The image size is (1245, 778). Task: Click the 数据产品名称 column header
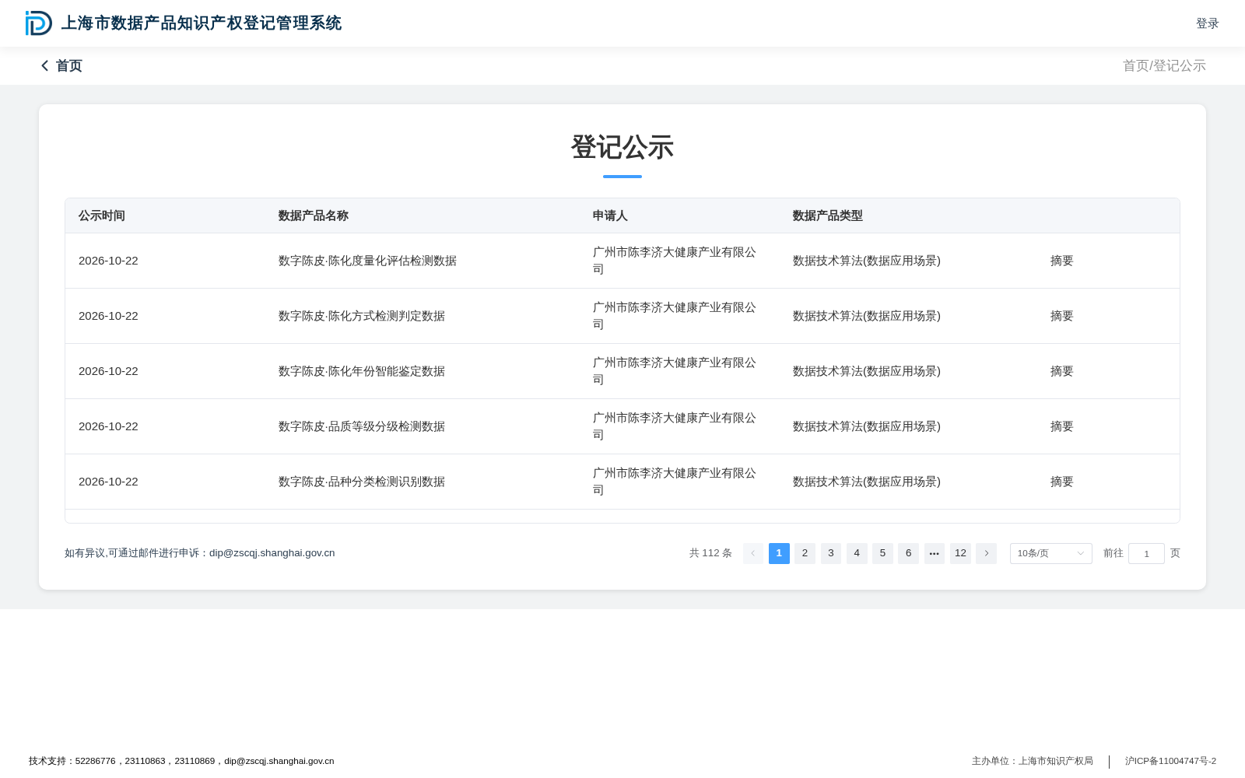coord(314,216)
